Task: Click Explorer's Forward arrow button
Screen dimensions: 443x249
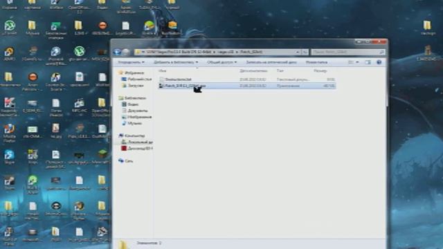Action: tap(126, 53)
